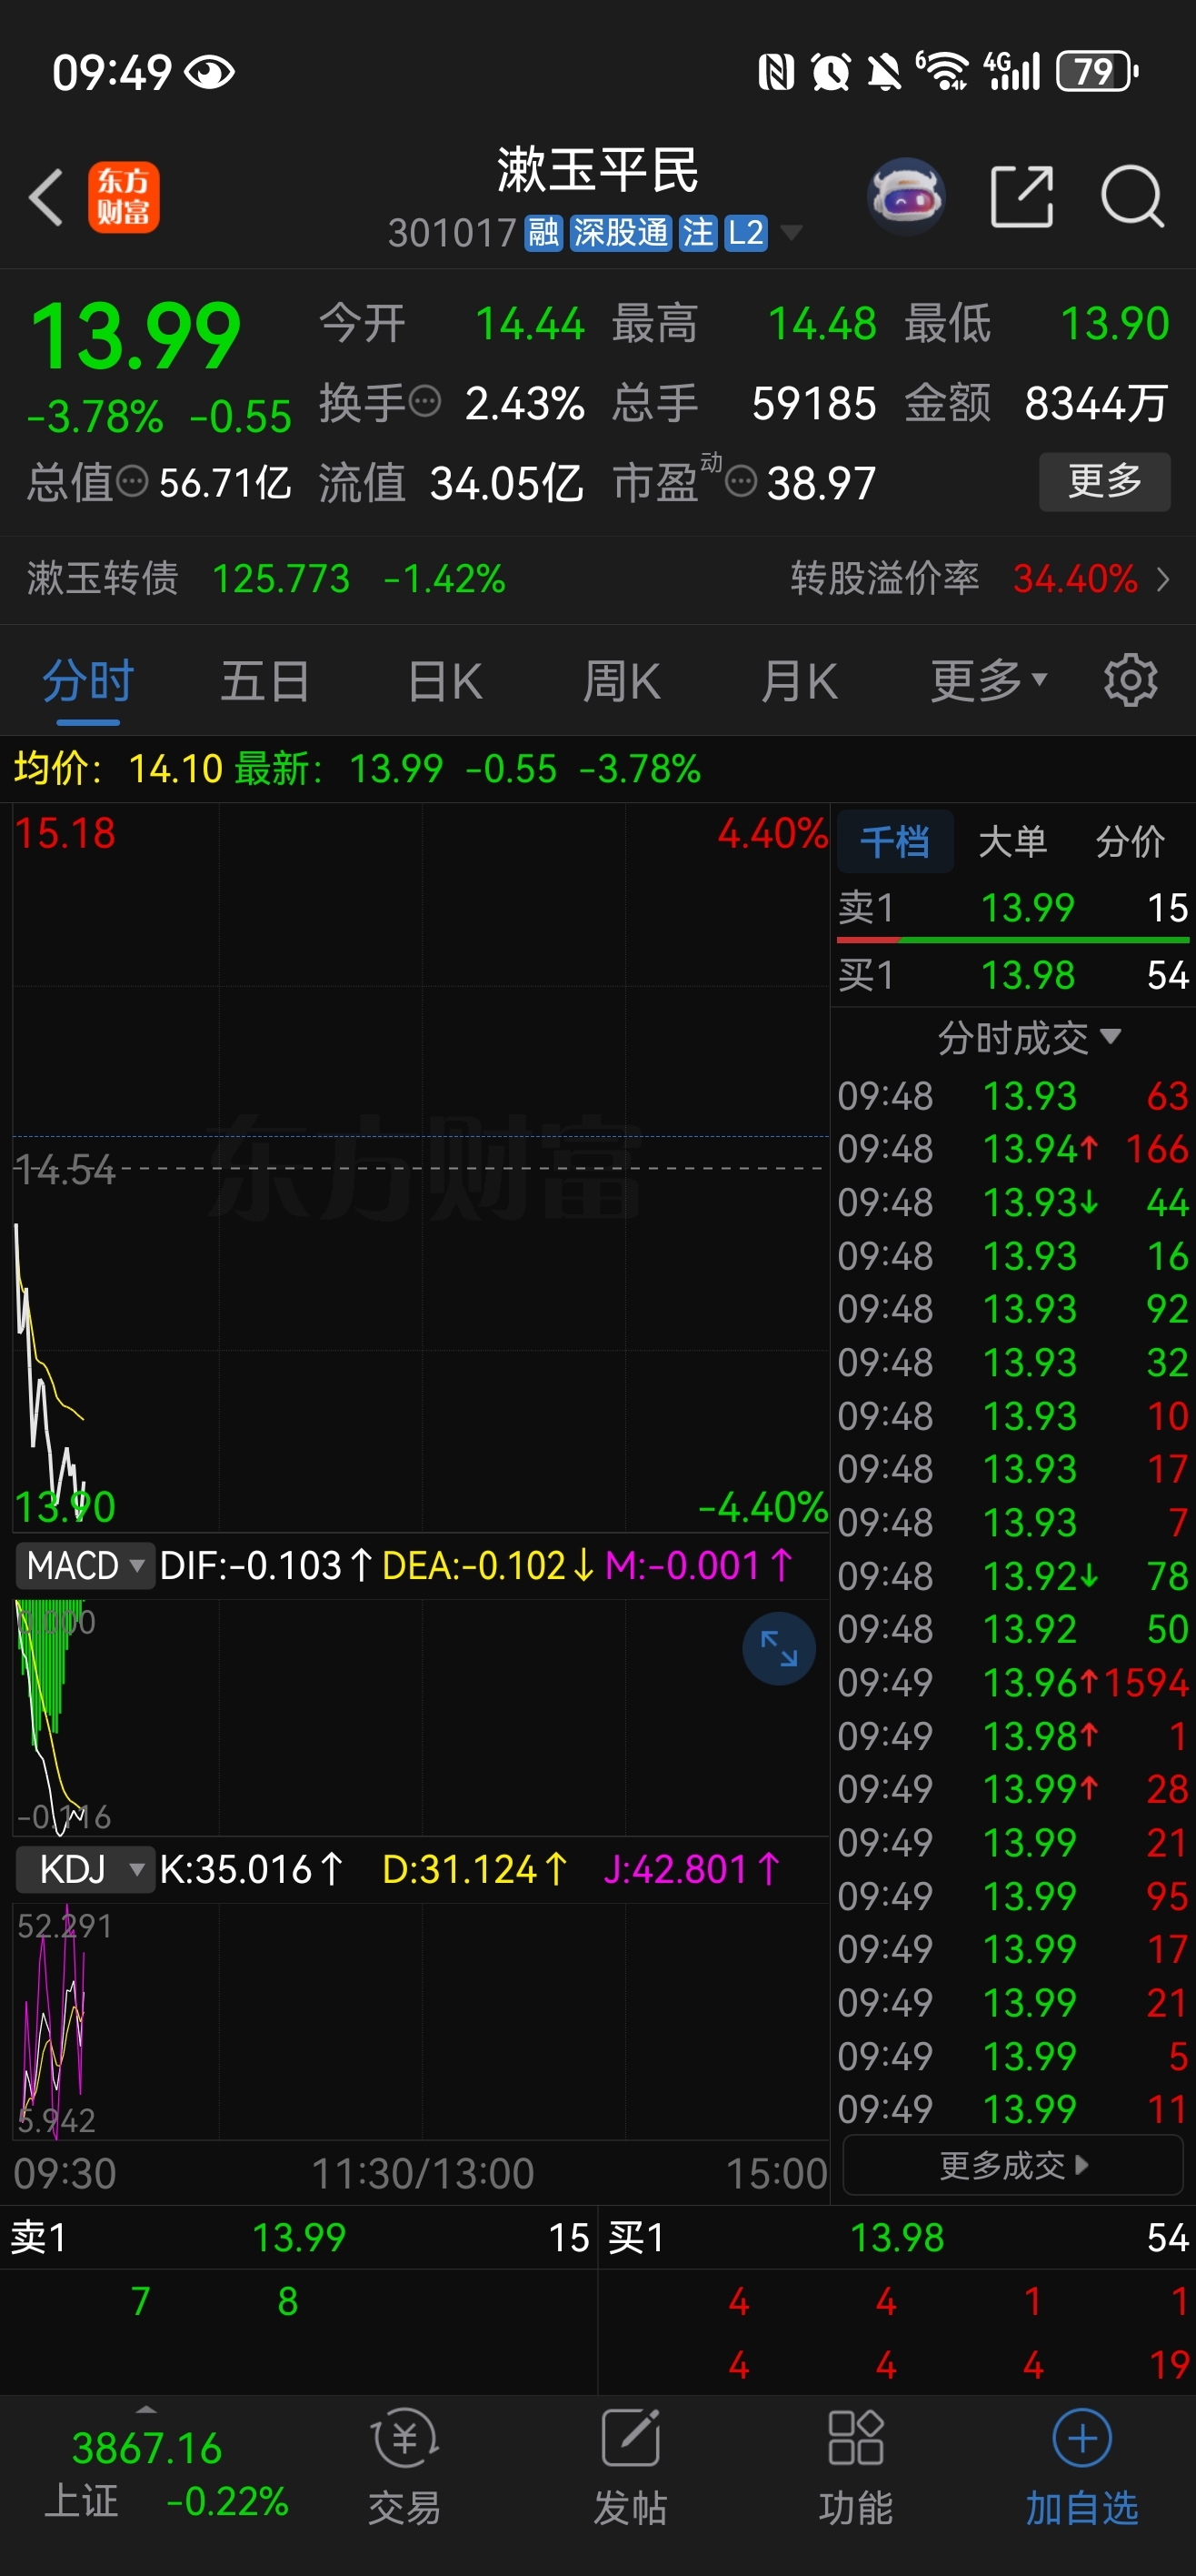Tap the NFC status bar icon
1196x2576 pixels.
pyautogui.click(x=776, y=72)
